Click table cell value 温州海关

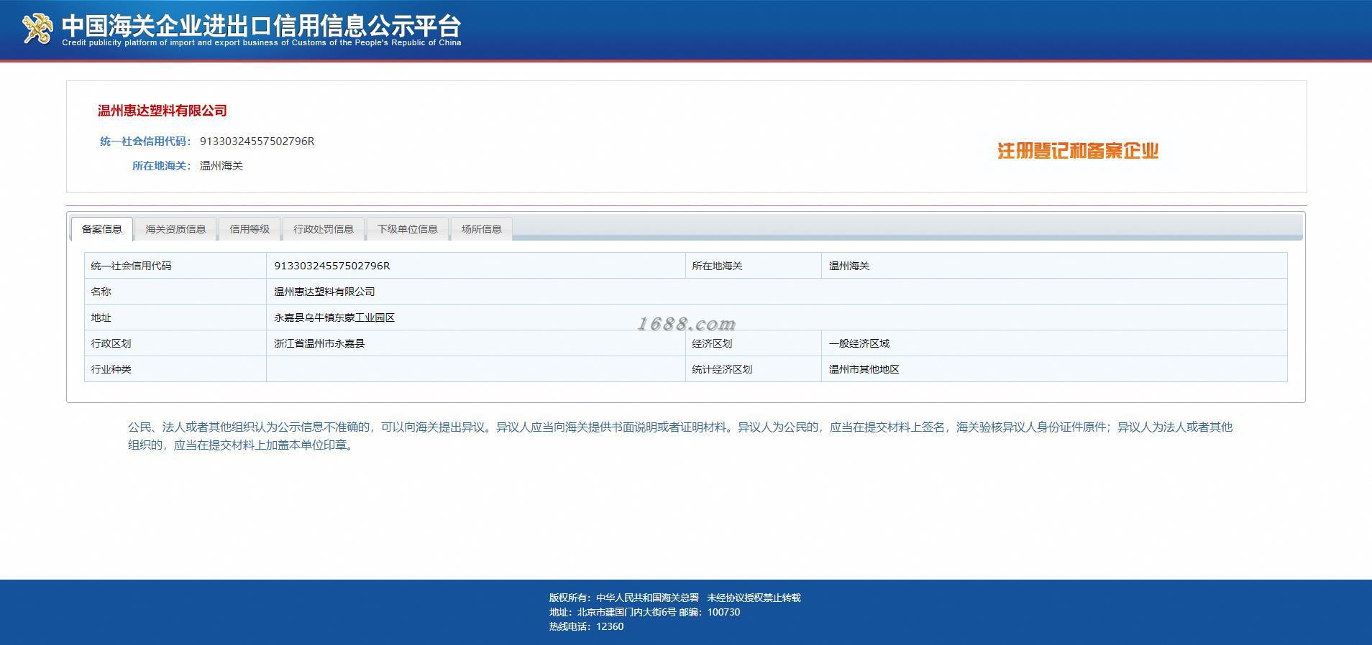(x=849, y=266)
